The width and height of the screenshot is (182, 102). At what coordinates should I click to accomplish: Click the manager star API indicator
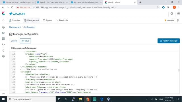point(169,20)
